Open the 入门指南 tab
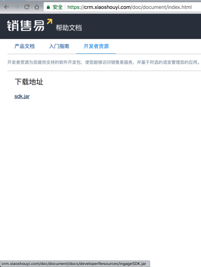 [x=59, y=46]
